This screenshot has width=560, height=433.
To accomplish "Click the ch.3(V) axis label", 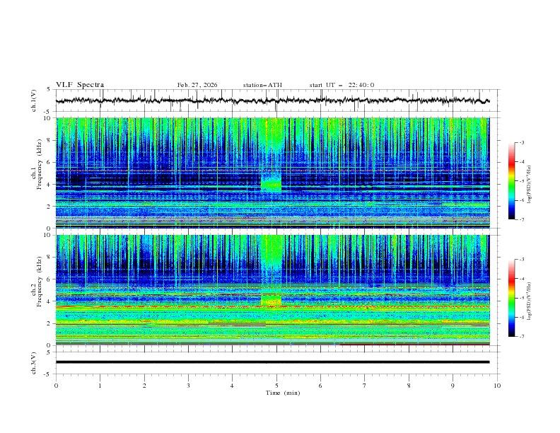I will (34, 363).
